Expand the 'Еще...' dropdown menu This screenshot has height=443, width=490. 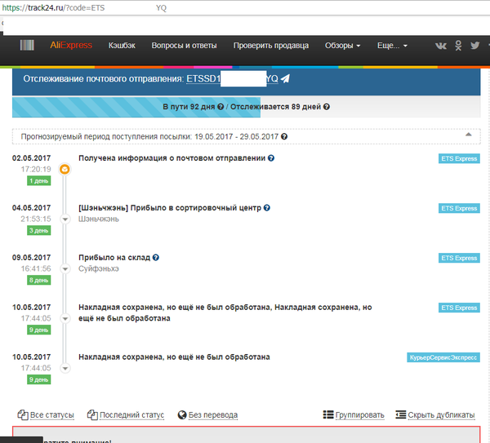point(392,46)
